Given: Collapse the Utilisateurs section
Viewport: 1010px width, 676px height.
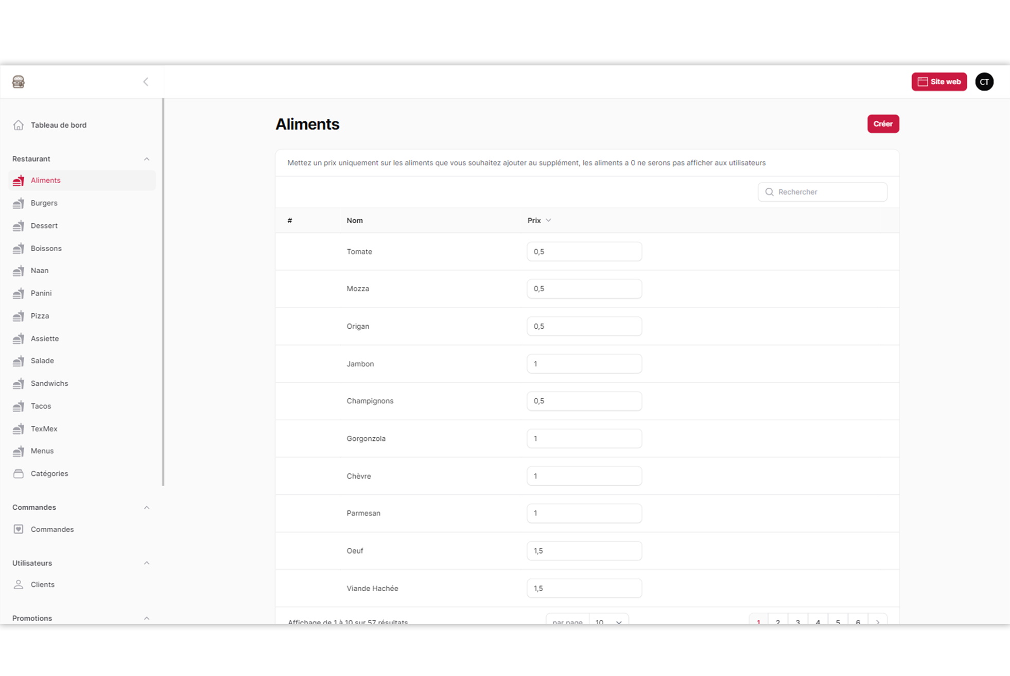Looking at the screenshot, I should pos(146,563).
